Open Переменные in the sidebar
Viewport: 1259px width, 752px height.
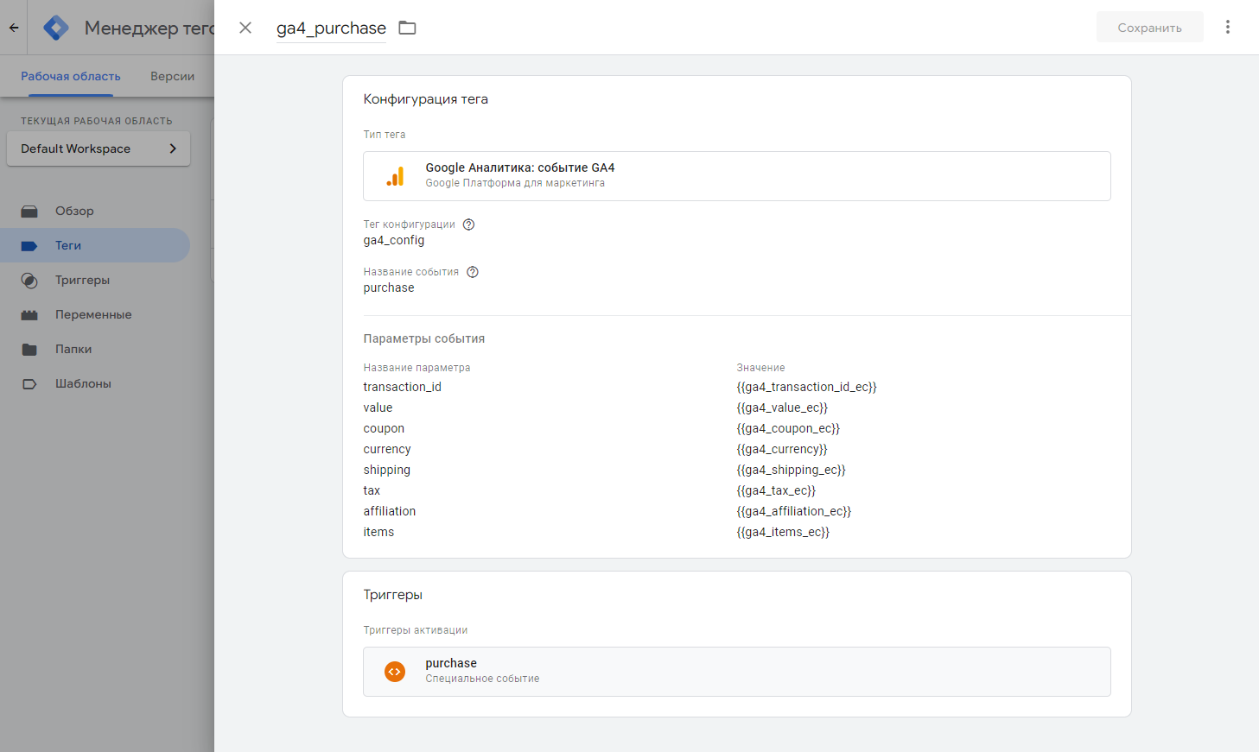tap(95, 314)
